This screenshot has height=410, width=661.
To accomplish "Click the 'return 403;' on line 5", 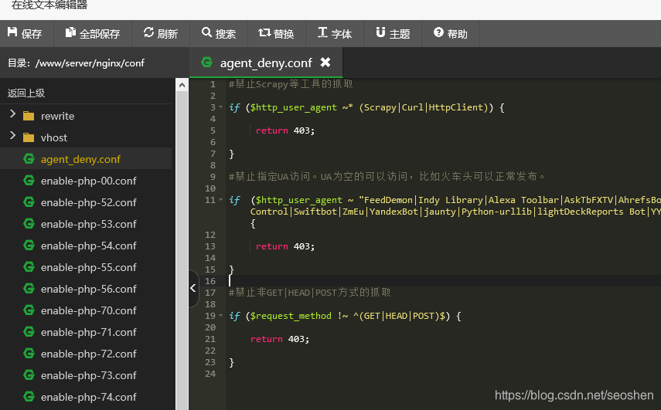I will (x=285, y=130).
